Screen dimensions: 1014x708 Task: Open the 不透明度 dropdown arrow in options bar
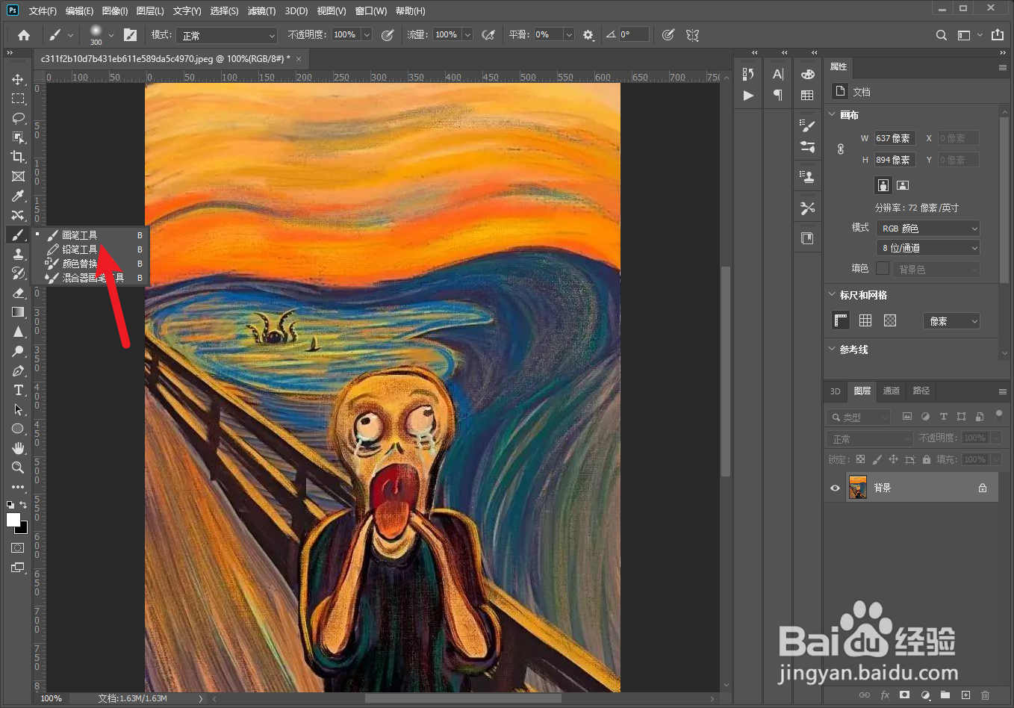(367, 35)
